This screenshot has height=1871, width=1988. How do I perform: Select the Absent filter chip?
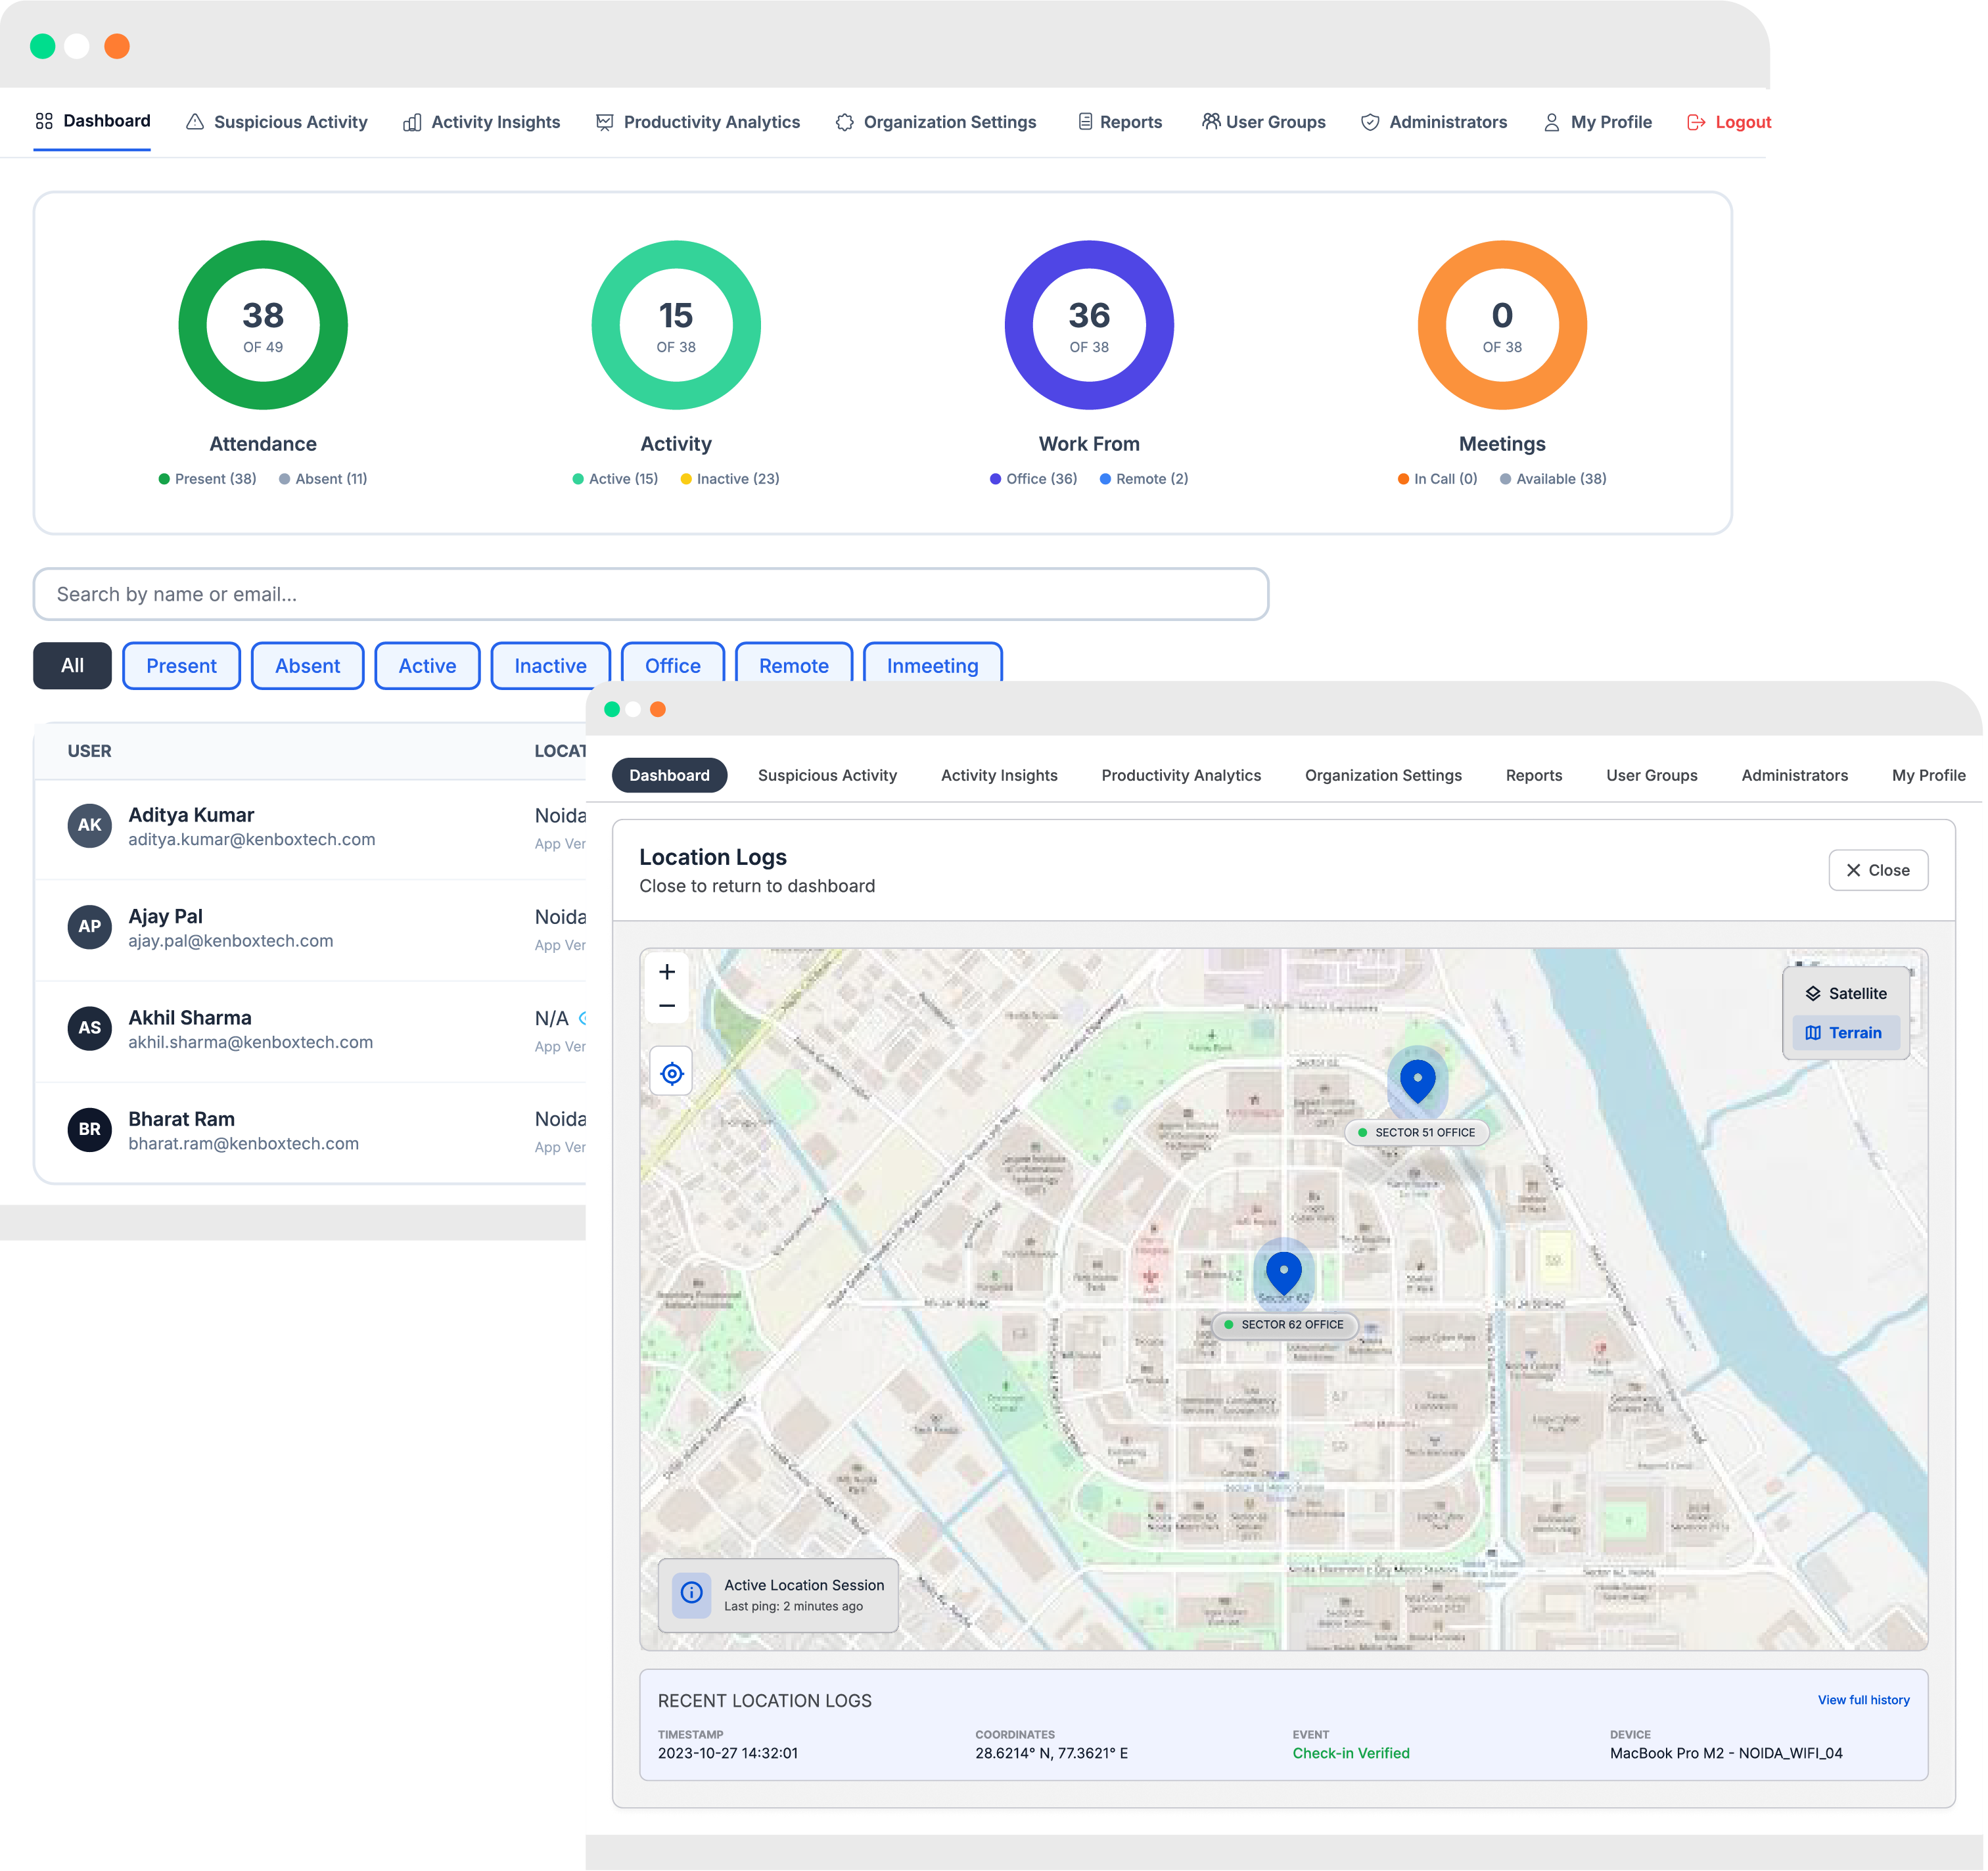[x=308, y=666]
